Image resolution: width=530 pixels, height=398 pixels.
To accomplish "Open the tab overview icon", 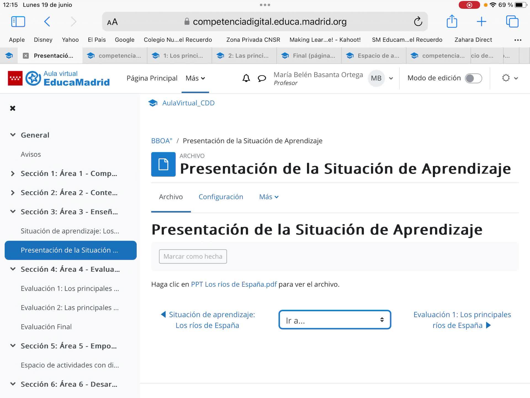I will tap(512, 22).
